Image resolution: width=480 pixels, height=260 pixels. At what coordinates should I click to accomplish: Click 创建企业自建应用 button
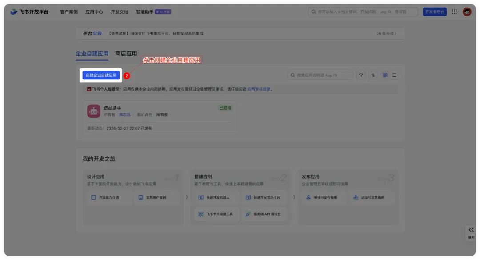(x=101, y=75)
